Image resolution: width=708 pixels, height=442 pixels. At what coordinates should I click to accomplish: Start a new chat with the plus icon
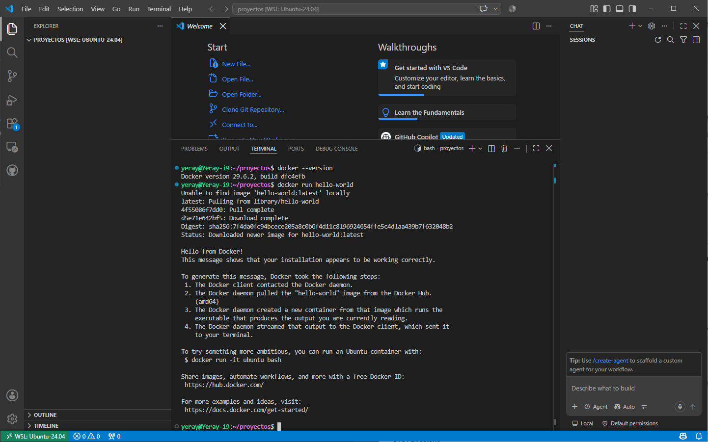pos(632,26)
